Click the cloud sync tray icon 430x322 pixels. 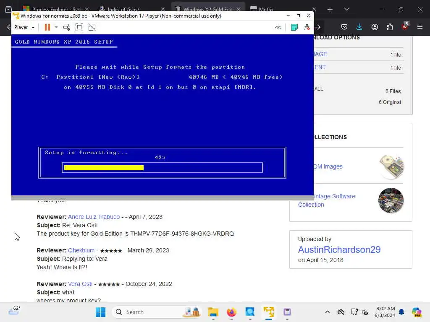pyautogui.click(x=341, y=312)
